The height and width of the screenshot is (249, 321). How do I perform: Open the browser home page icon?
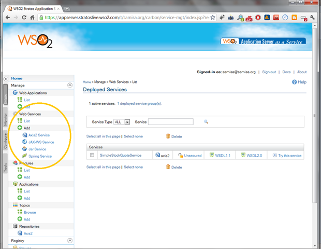[32, 18]
